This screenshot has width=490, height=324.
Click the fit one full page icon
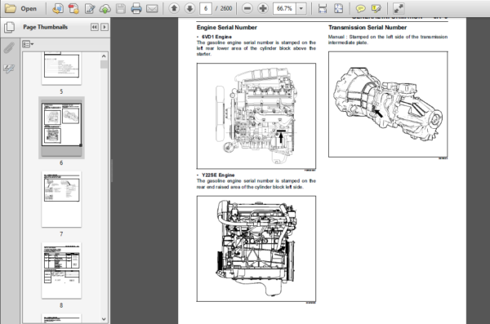point(338,8)
